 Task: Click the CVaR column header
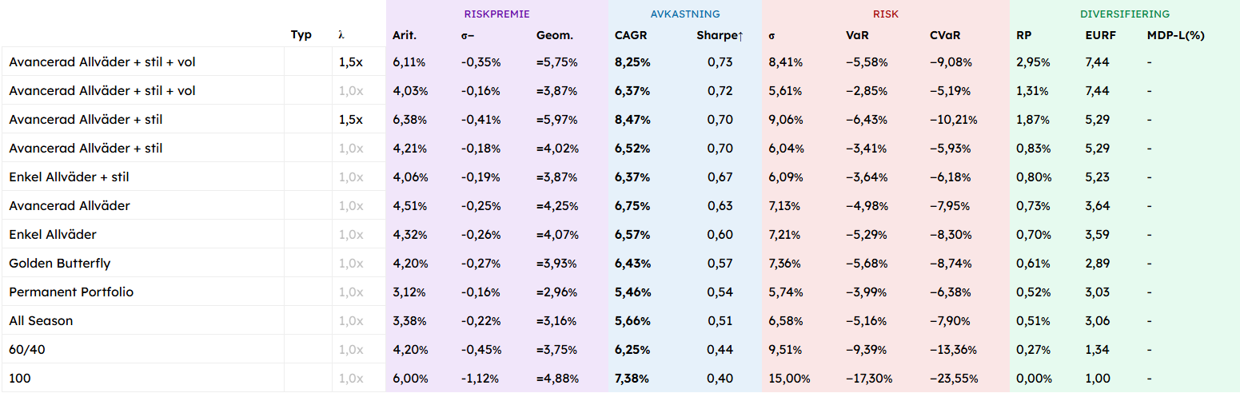(x=945, y=35)
